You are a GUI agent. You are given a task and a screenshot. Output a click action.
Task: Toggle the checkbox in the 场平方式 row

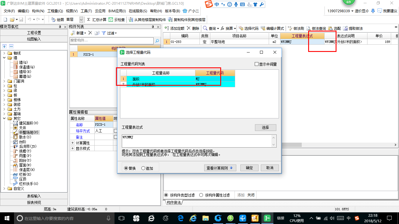coord(116,131)
